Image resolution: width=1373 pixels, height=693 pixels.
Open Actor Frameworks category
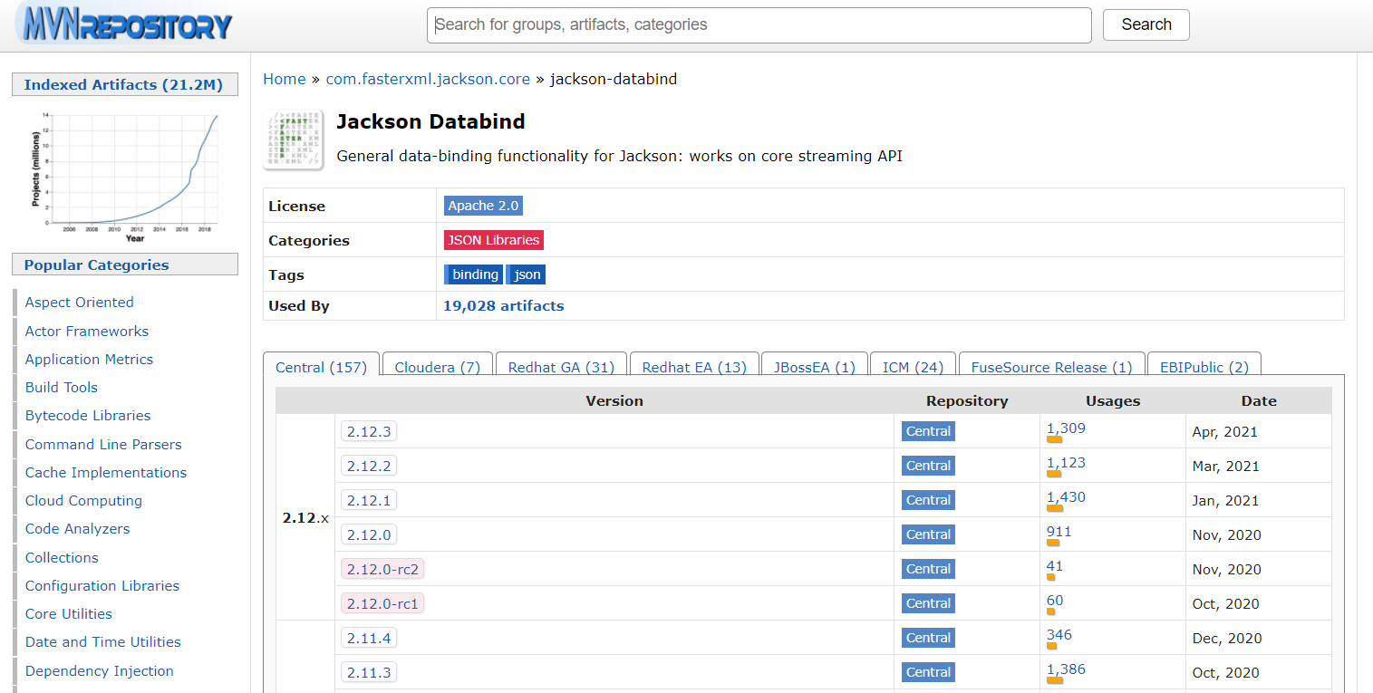[87, 332]
